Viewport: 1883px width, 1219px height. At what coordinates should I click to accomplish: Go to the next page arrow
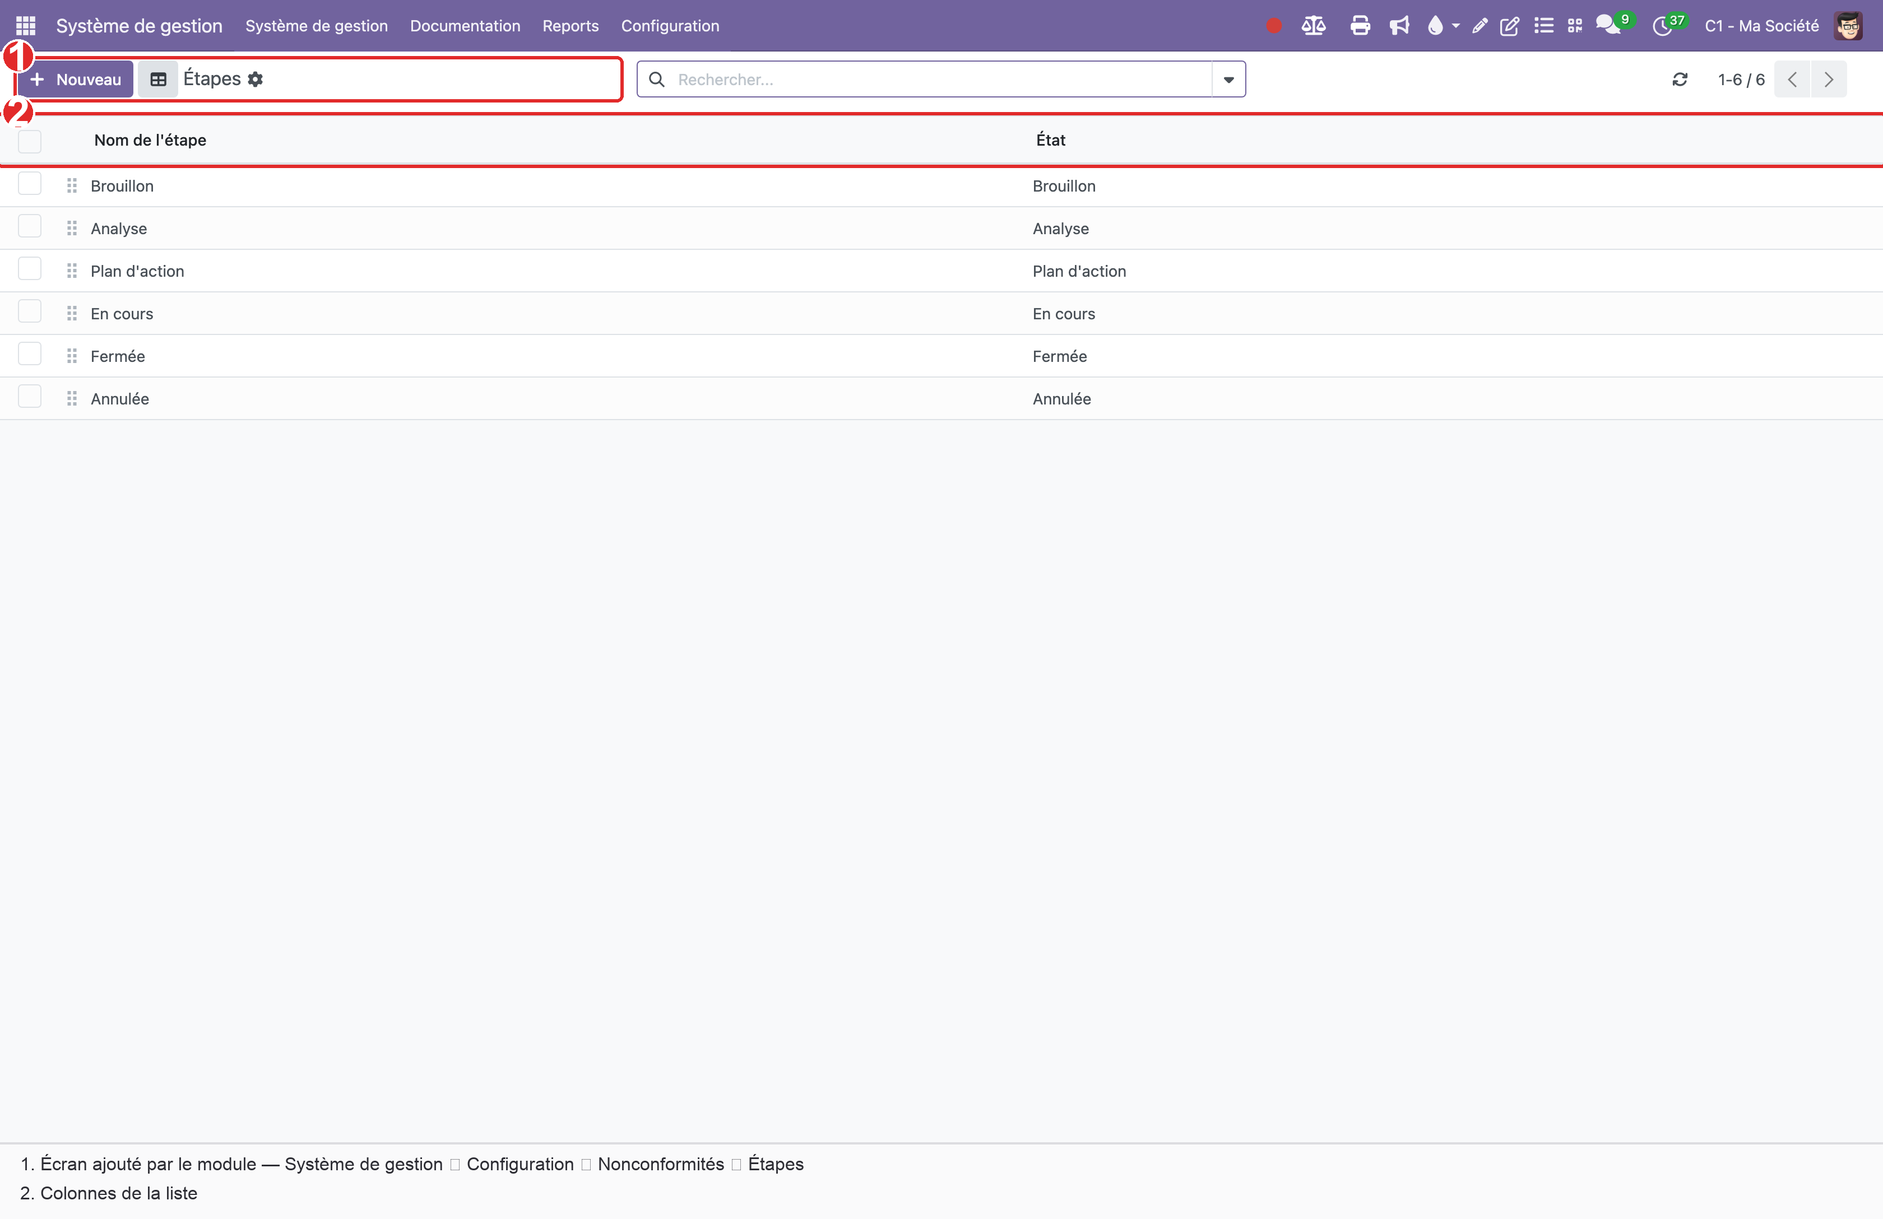point(1829,79)
